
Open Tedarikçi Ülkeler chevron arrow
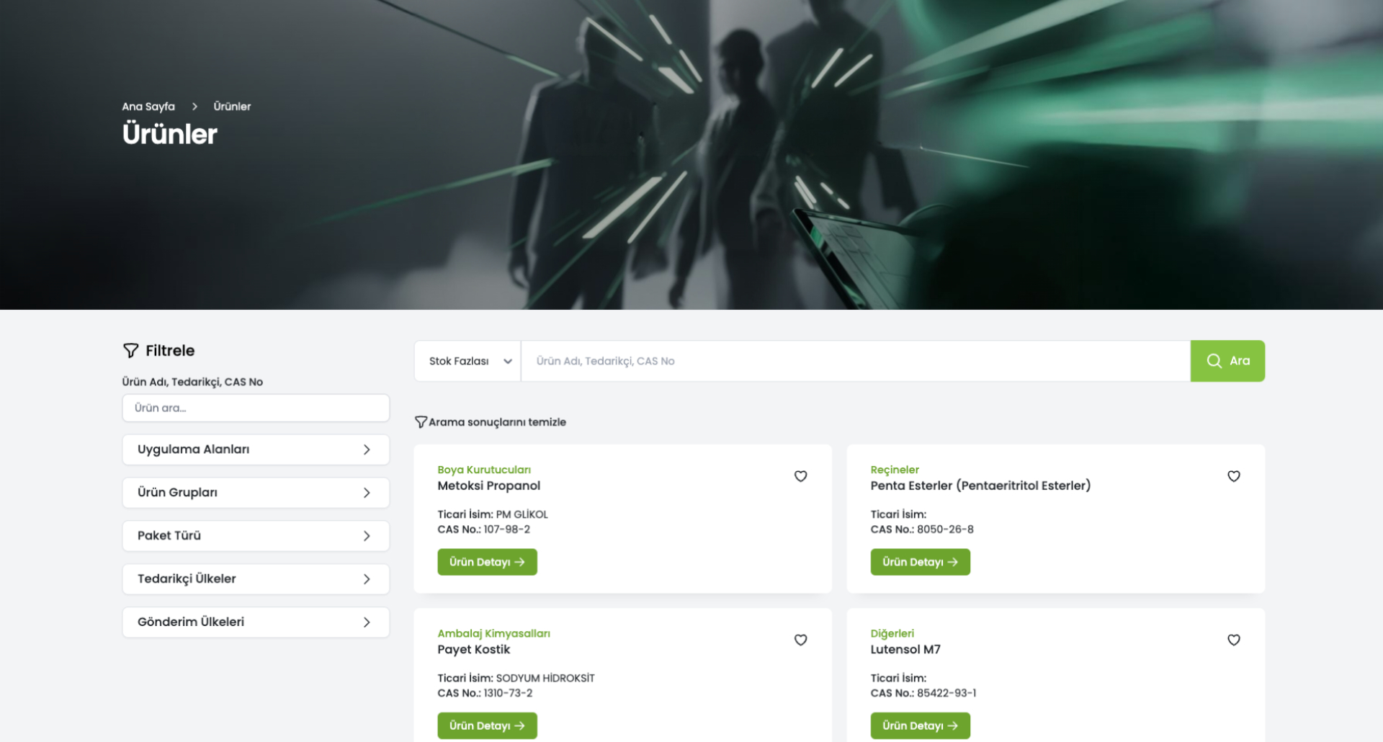(x=367, y=579)
